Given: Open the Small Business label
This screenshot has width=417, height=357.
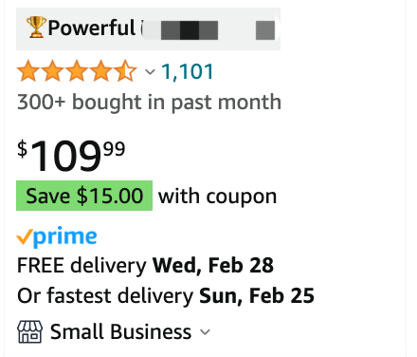Looking at the screenshot, I should pyautogui.click(x=120, y=332).
